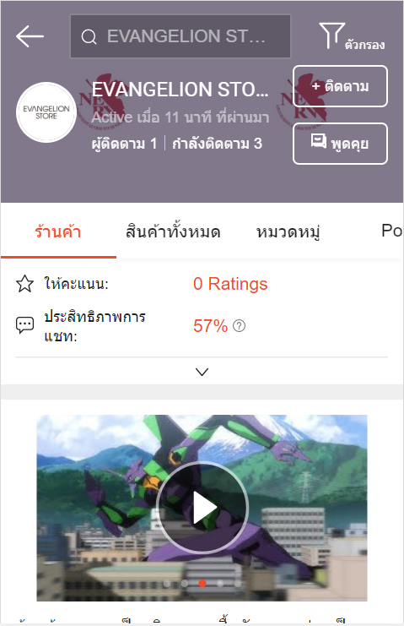Viewport: 404px width, 626px height.
Task: Select the ร้านค้า tab
Action: tap(58, 231)
